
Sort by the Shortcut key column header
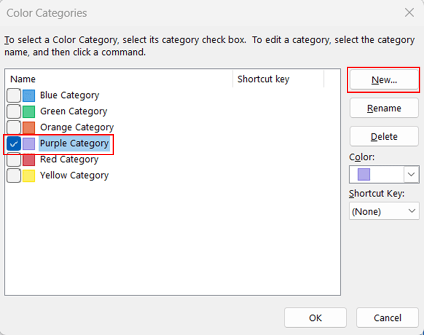tap(278, 79)
